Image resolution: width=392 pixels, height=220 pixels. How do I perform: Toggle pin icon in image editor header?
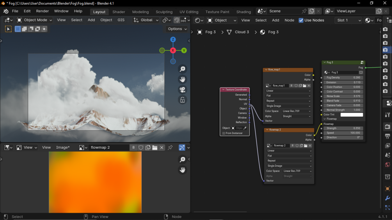tap(170, 148)
